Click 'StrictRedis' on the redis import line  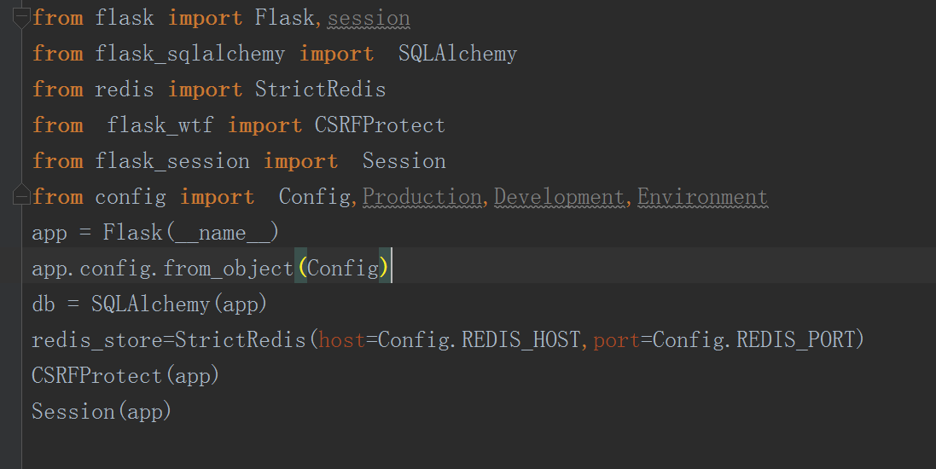coord(320,90)
